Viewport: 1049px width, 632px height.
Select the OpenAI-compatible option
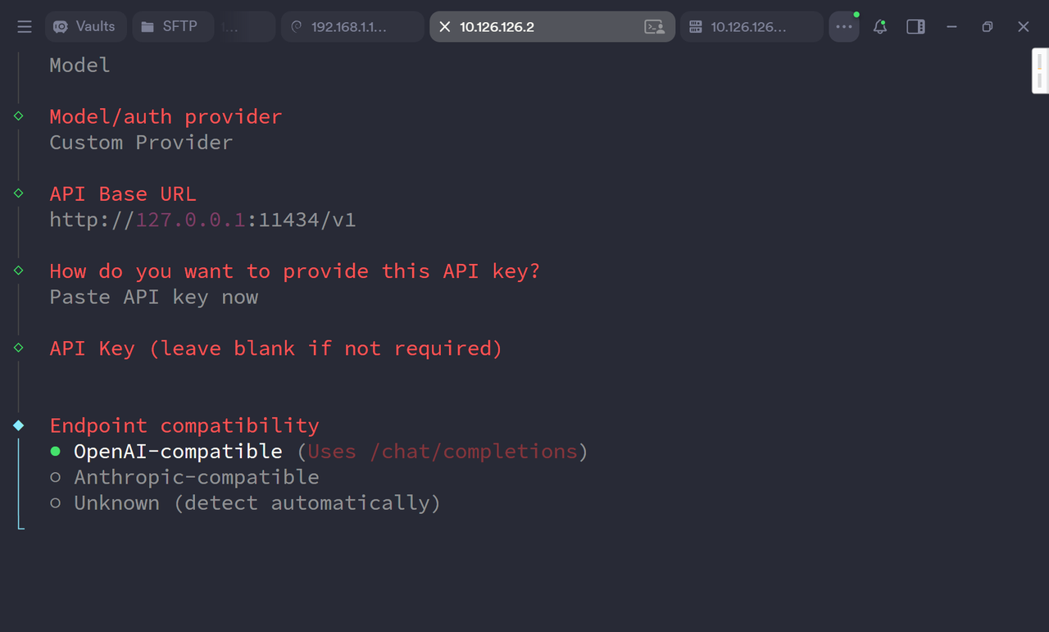click(x=178, y=451)
